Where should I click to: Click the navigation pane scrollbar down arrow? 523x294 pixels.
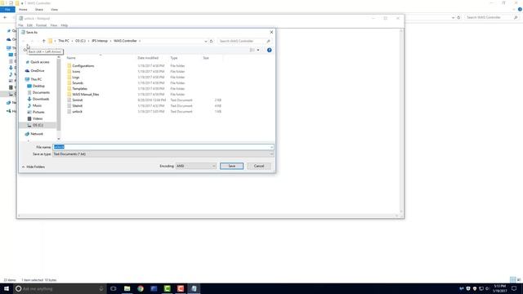pyautogui.click(x=59, y=139)
